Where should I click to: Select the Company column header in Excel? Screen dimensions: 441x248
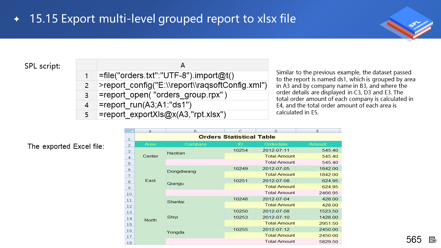pos(195,144)
